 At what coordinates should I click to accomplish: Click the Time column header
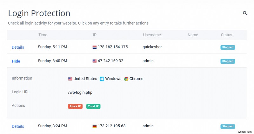coord(43,35)
